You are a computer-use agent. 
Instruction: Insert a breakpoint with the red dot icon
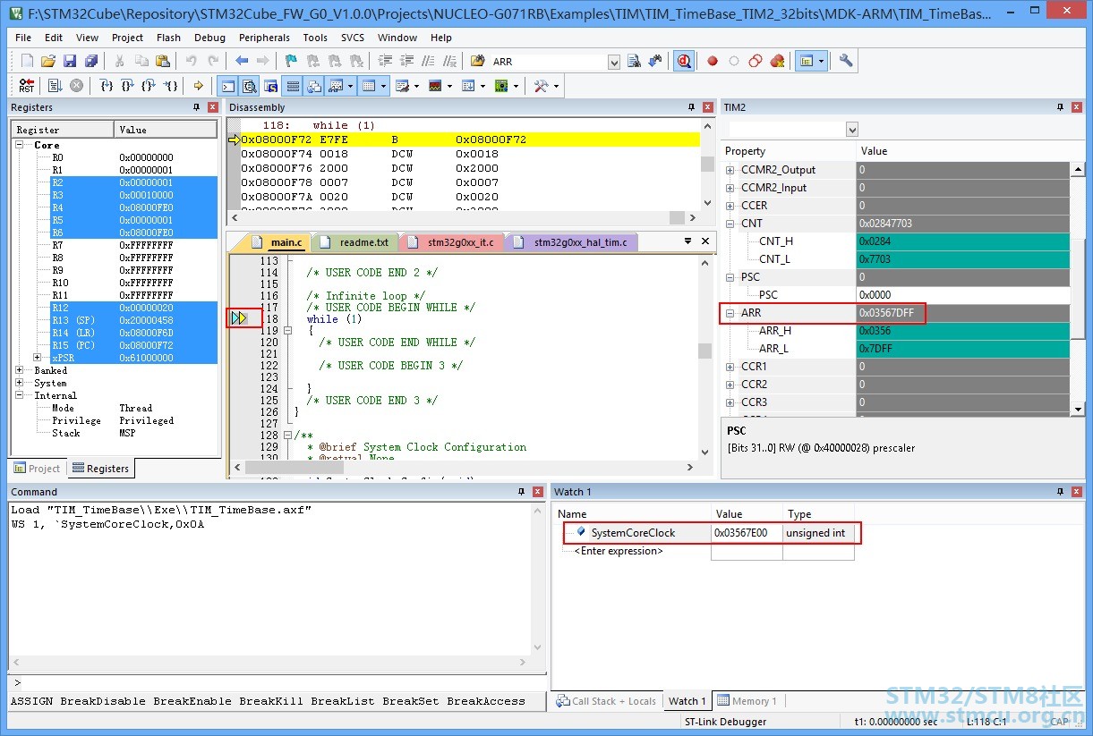(713, 61)
